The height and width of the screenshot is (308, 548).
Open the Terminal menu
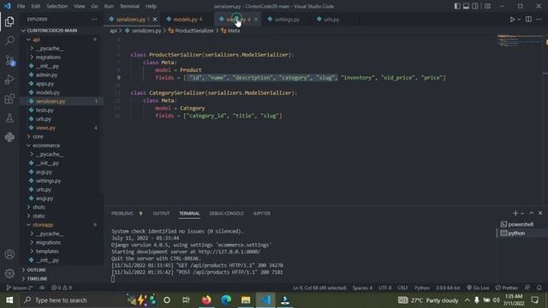(129, 6)
